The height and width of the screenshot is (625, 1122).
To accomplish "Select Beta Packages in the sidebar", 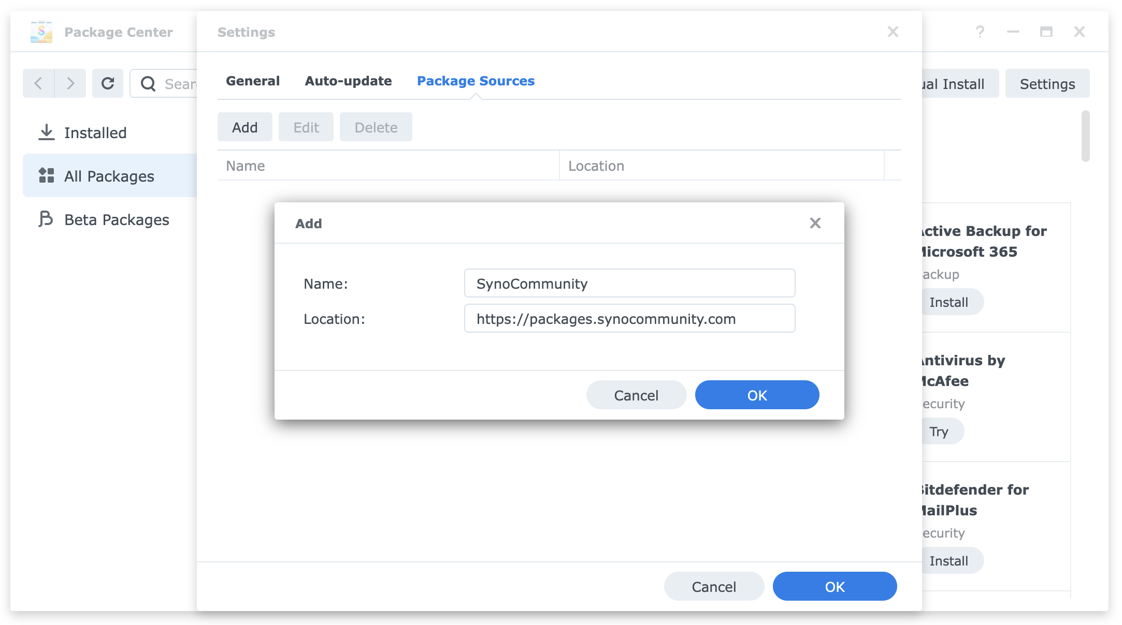I will coord(116,219).
